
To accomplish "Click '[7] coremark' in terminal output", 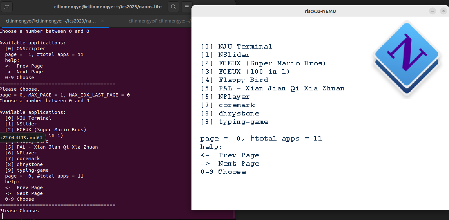I will point(23,159).
